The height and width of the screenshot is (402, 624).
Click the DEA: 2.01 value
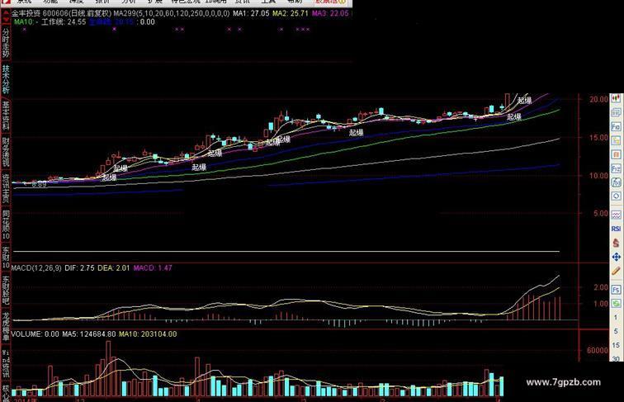[x=113, y=268]
